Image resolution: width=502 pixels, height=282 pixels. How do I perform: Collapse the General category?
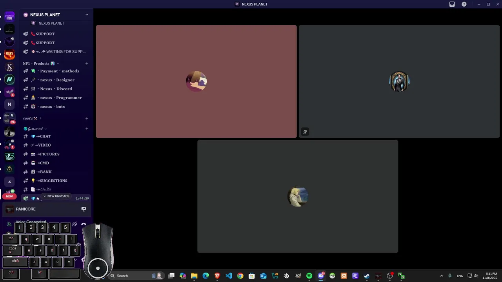click(x=35, y=129)
